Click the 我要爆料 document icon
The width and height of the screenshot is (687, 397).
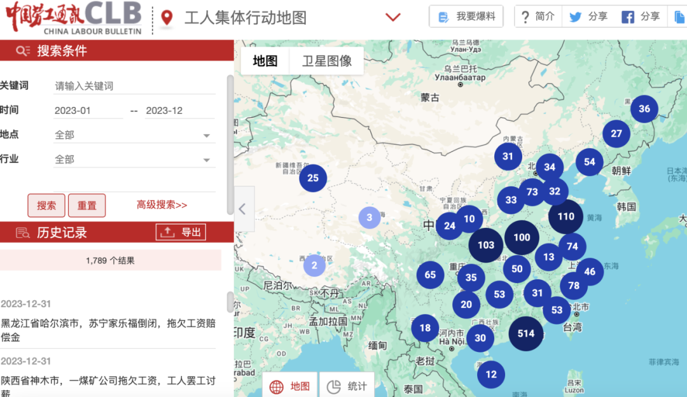coord(443,17)
